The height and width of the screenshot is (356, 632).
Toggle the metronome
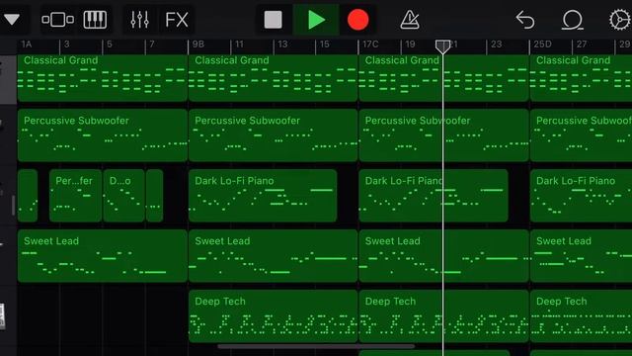pos(410,20)
